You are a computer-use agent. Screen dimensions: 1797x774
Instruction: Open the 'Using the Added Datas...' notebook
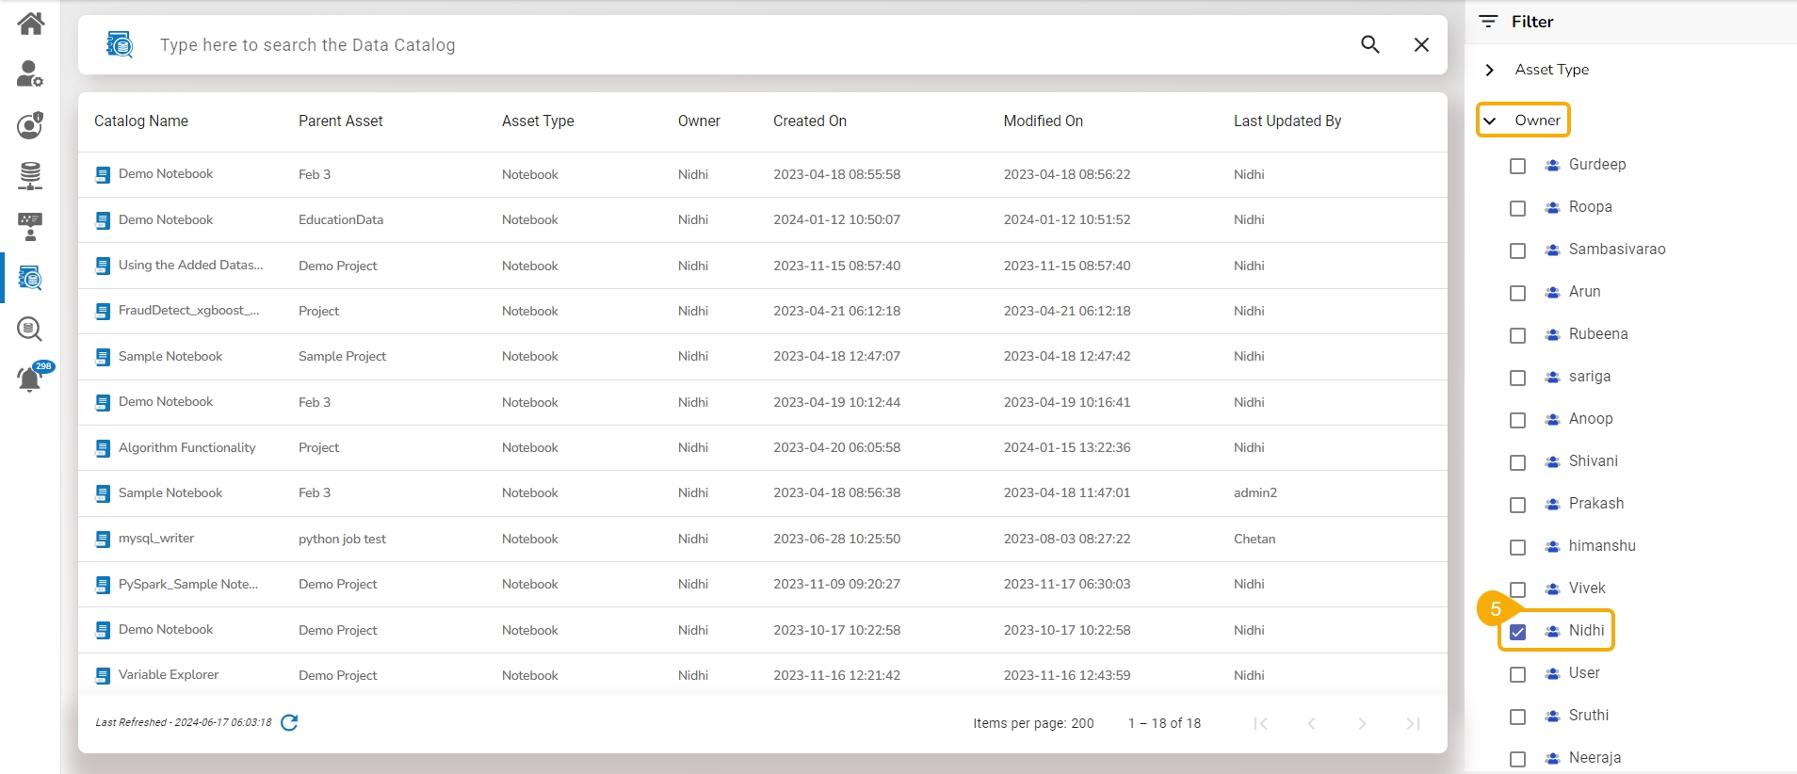pos(191,266)
